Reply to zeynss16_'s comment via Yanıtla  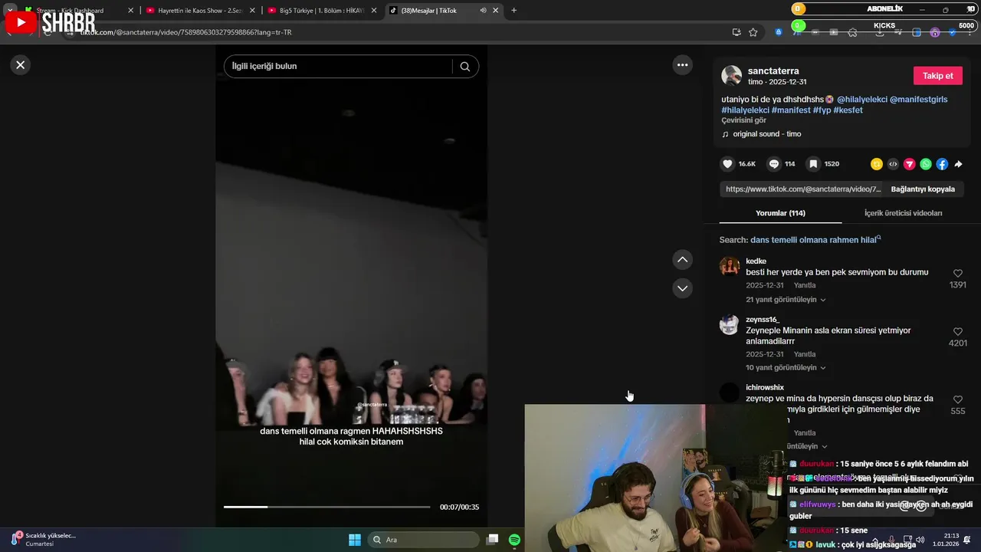(805, 354)
